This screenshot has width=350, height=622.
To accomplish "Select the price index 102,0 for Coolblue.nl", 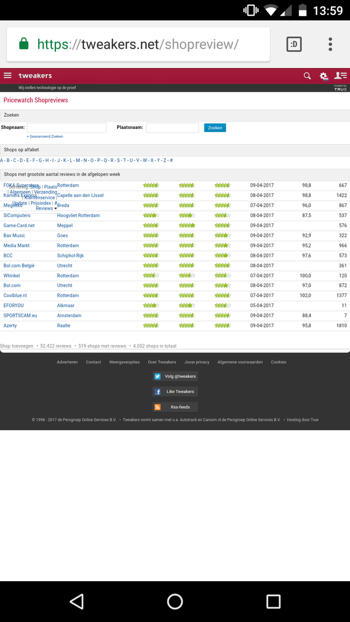I will tap(306, 295).
